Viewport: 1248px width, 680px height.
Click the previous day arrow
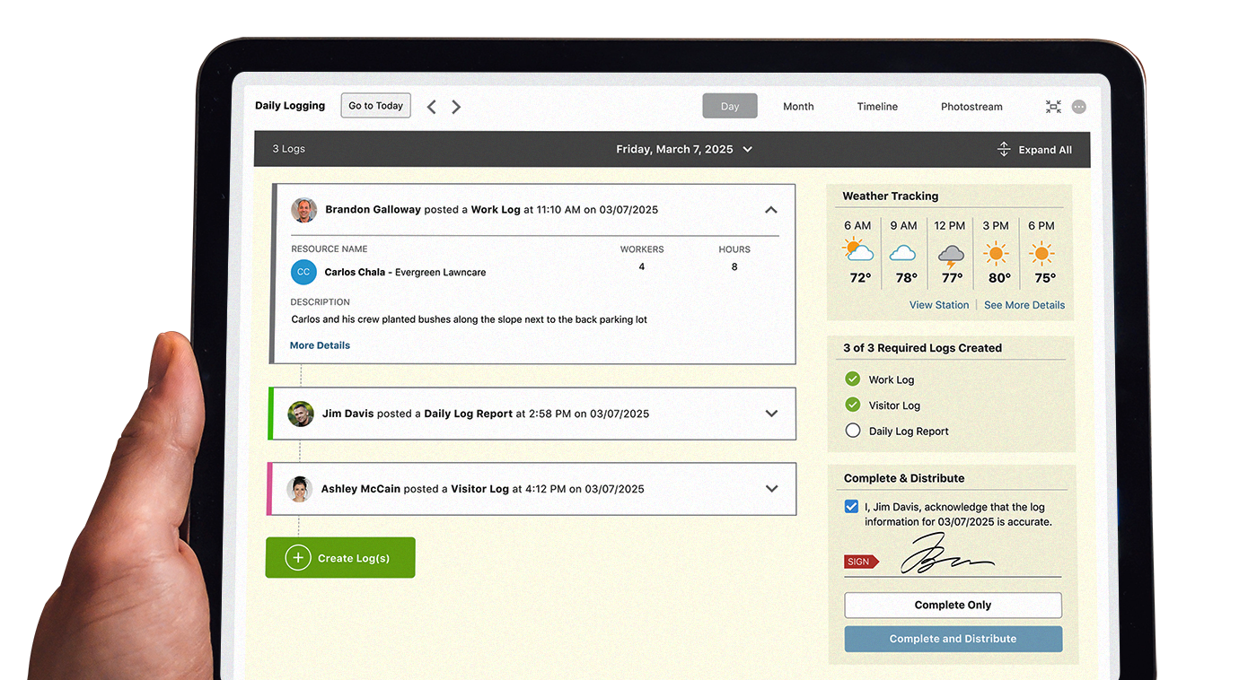tap(432, 107)
